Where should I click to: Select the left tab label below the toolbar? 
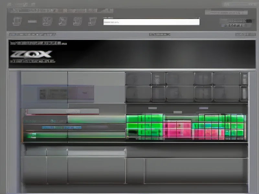pos(32,34)
